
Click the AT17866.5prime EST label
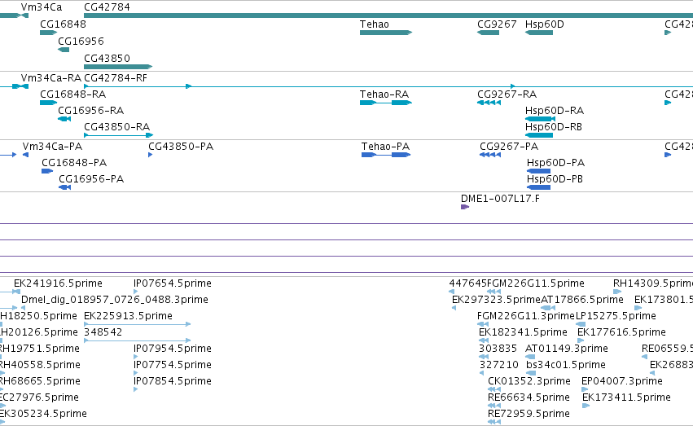582,300
